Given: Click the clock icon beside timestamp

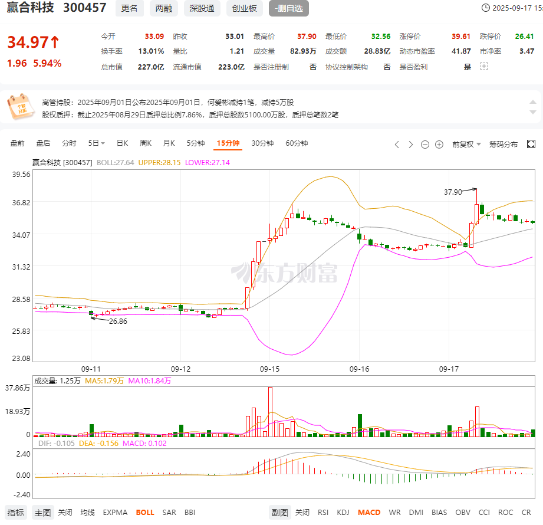Looking at the screenshot, I should click(x=485, y=8).
